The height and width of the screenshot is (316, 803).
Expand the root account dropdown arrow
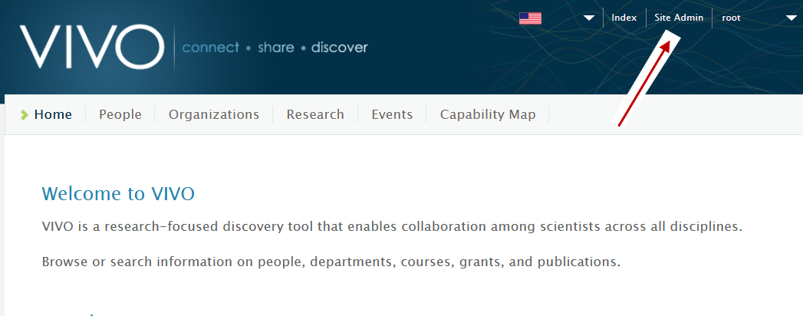tap(791, 18)
